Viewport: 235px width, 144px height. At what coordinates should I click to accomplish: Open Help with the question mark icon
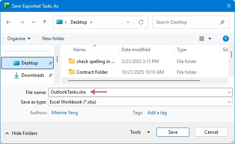coord(226,39)
